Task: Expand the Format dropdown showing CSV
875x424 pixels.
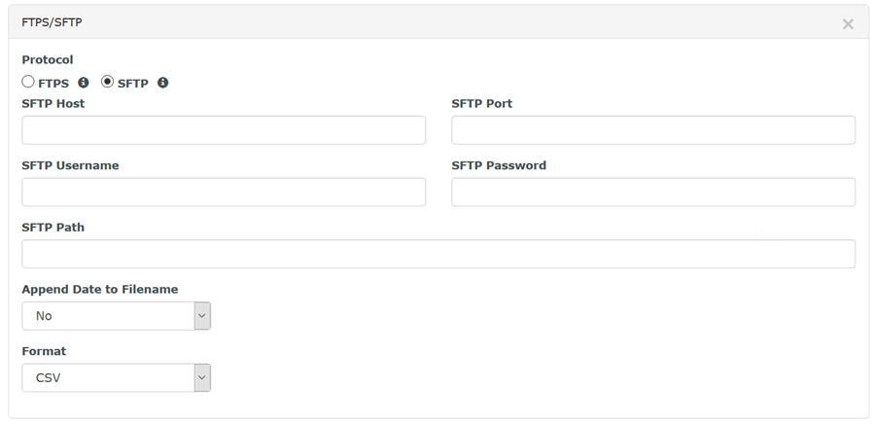Action: click(x=116, y=377)
